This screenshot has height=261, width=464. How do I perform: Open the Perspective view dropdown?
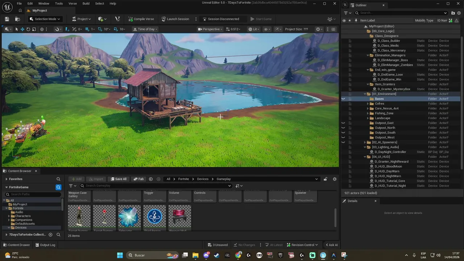pos(210,29)
